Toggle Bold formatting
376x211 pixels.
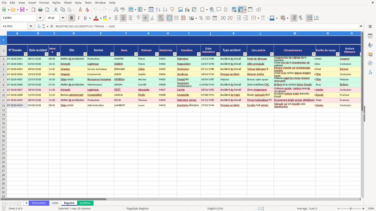(71, 18)
